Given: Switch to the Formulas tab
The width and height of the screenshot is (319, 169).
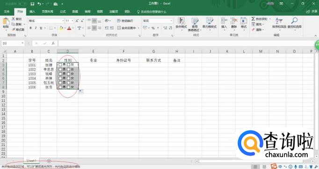Looking at the screenshot, I should pos(63,12).
